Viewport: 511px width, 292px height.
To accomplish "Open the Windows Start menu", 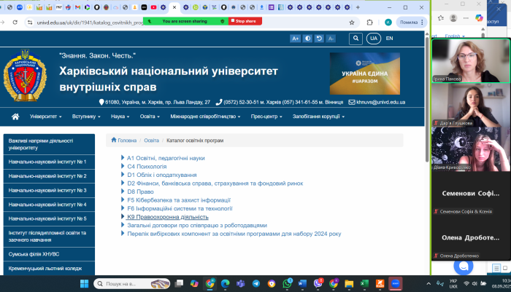I will (x=82, y=283).
